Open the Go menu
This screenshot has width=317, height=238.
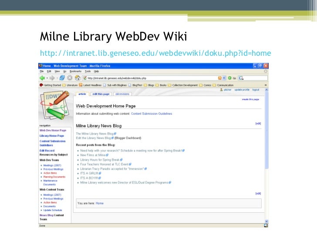[65, 71]
